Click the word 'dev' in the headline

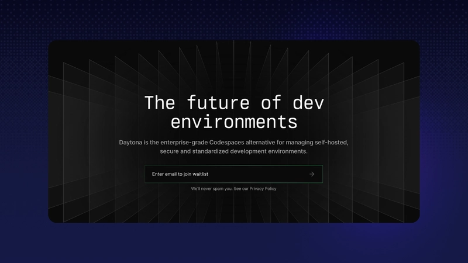click(x=307, y=102)
